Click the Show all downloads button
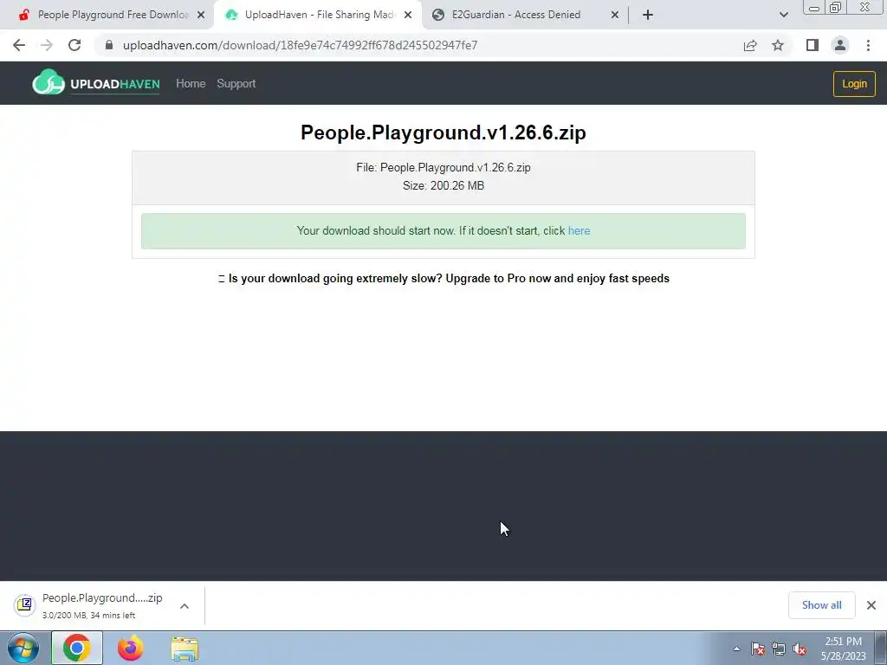Viewport: 887px width, 665px height. point(821,605)
